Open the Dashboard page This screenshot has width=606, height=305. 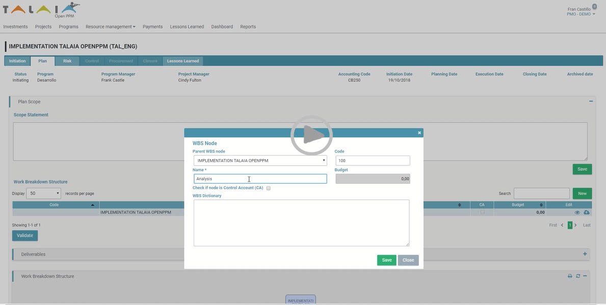(x=222, y=27)
